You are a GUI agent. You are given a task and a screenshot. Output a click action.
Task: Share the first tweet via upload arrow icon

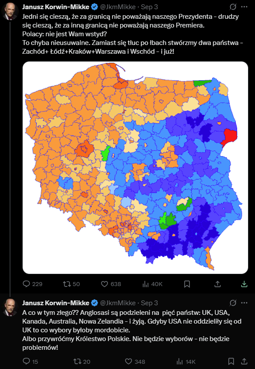(x=217, y=284)
